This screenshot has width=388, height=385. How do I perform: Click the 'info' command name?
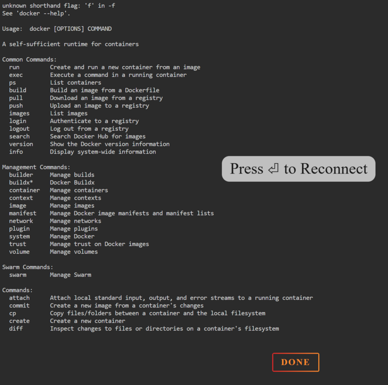16,151
